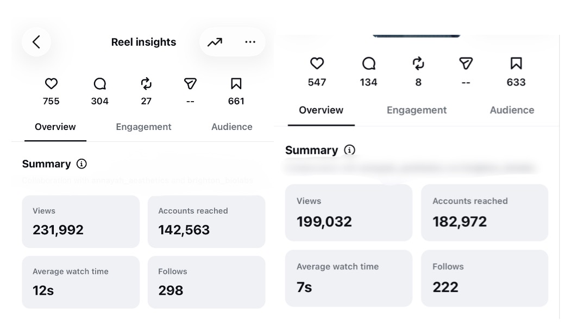Tap the repost icon above 27
This screenshot has height=324, width=571.
point(146,84)
